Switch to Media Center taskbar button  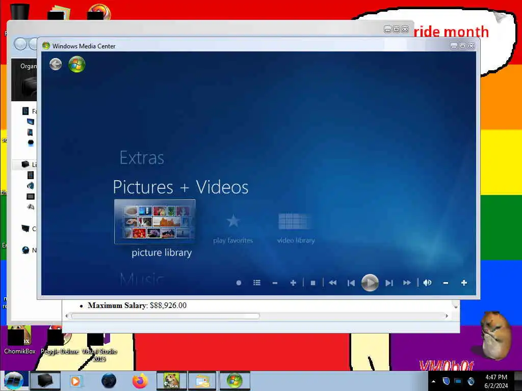234,381
